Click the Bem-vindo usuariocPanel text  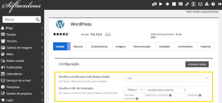click(x=202, y=12)
